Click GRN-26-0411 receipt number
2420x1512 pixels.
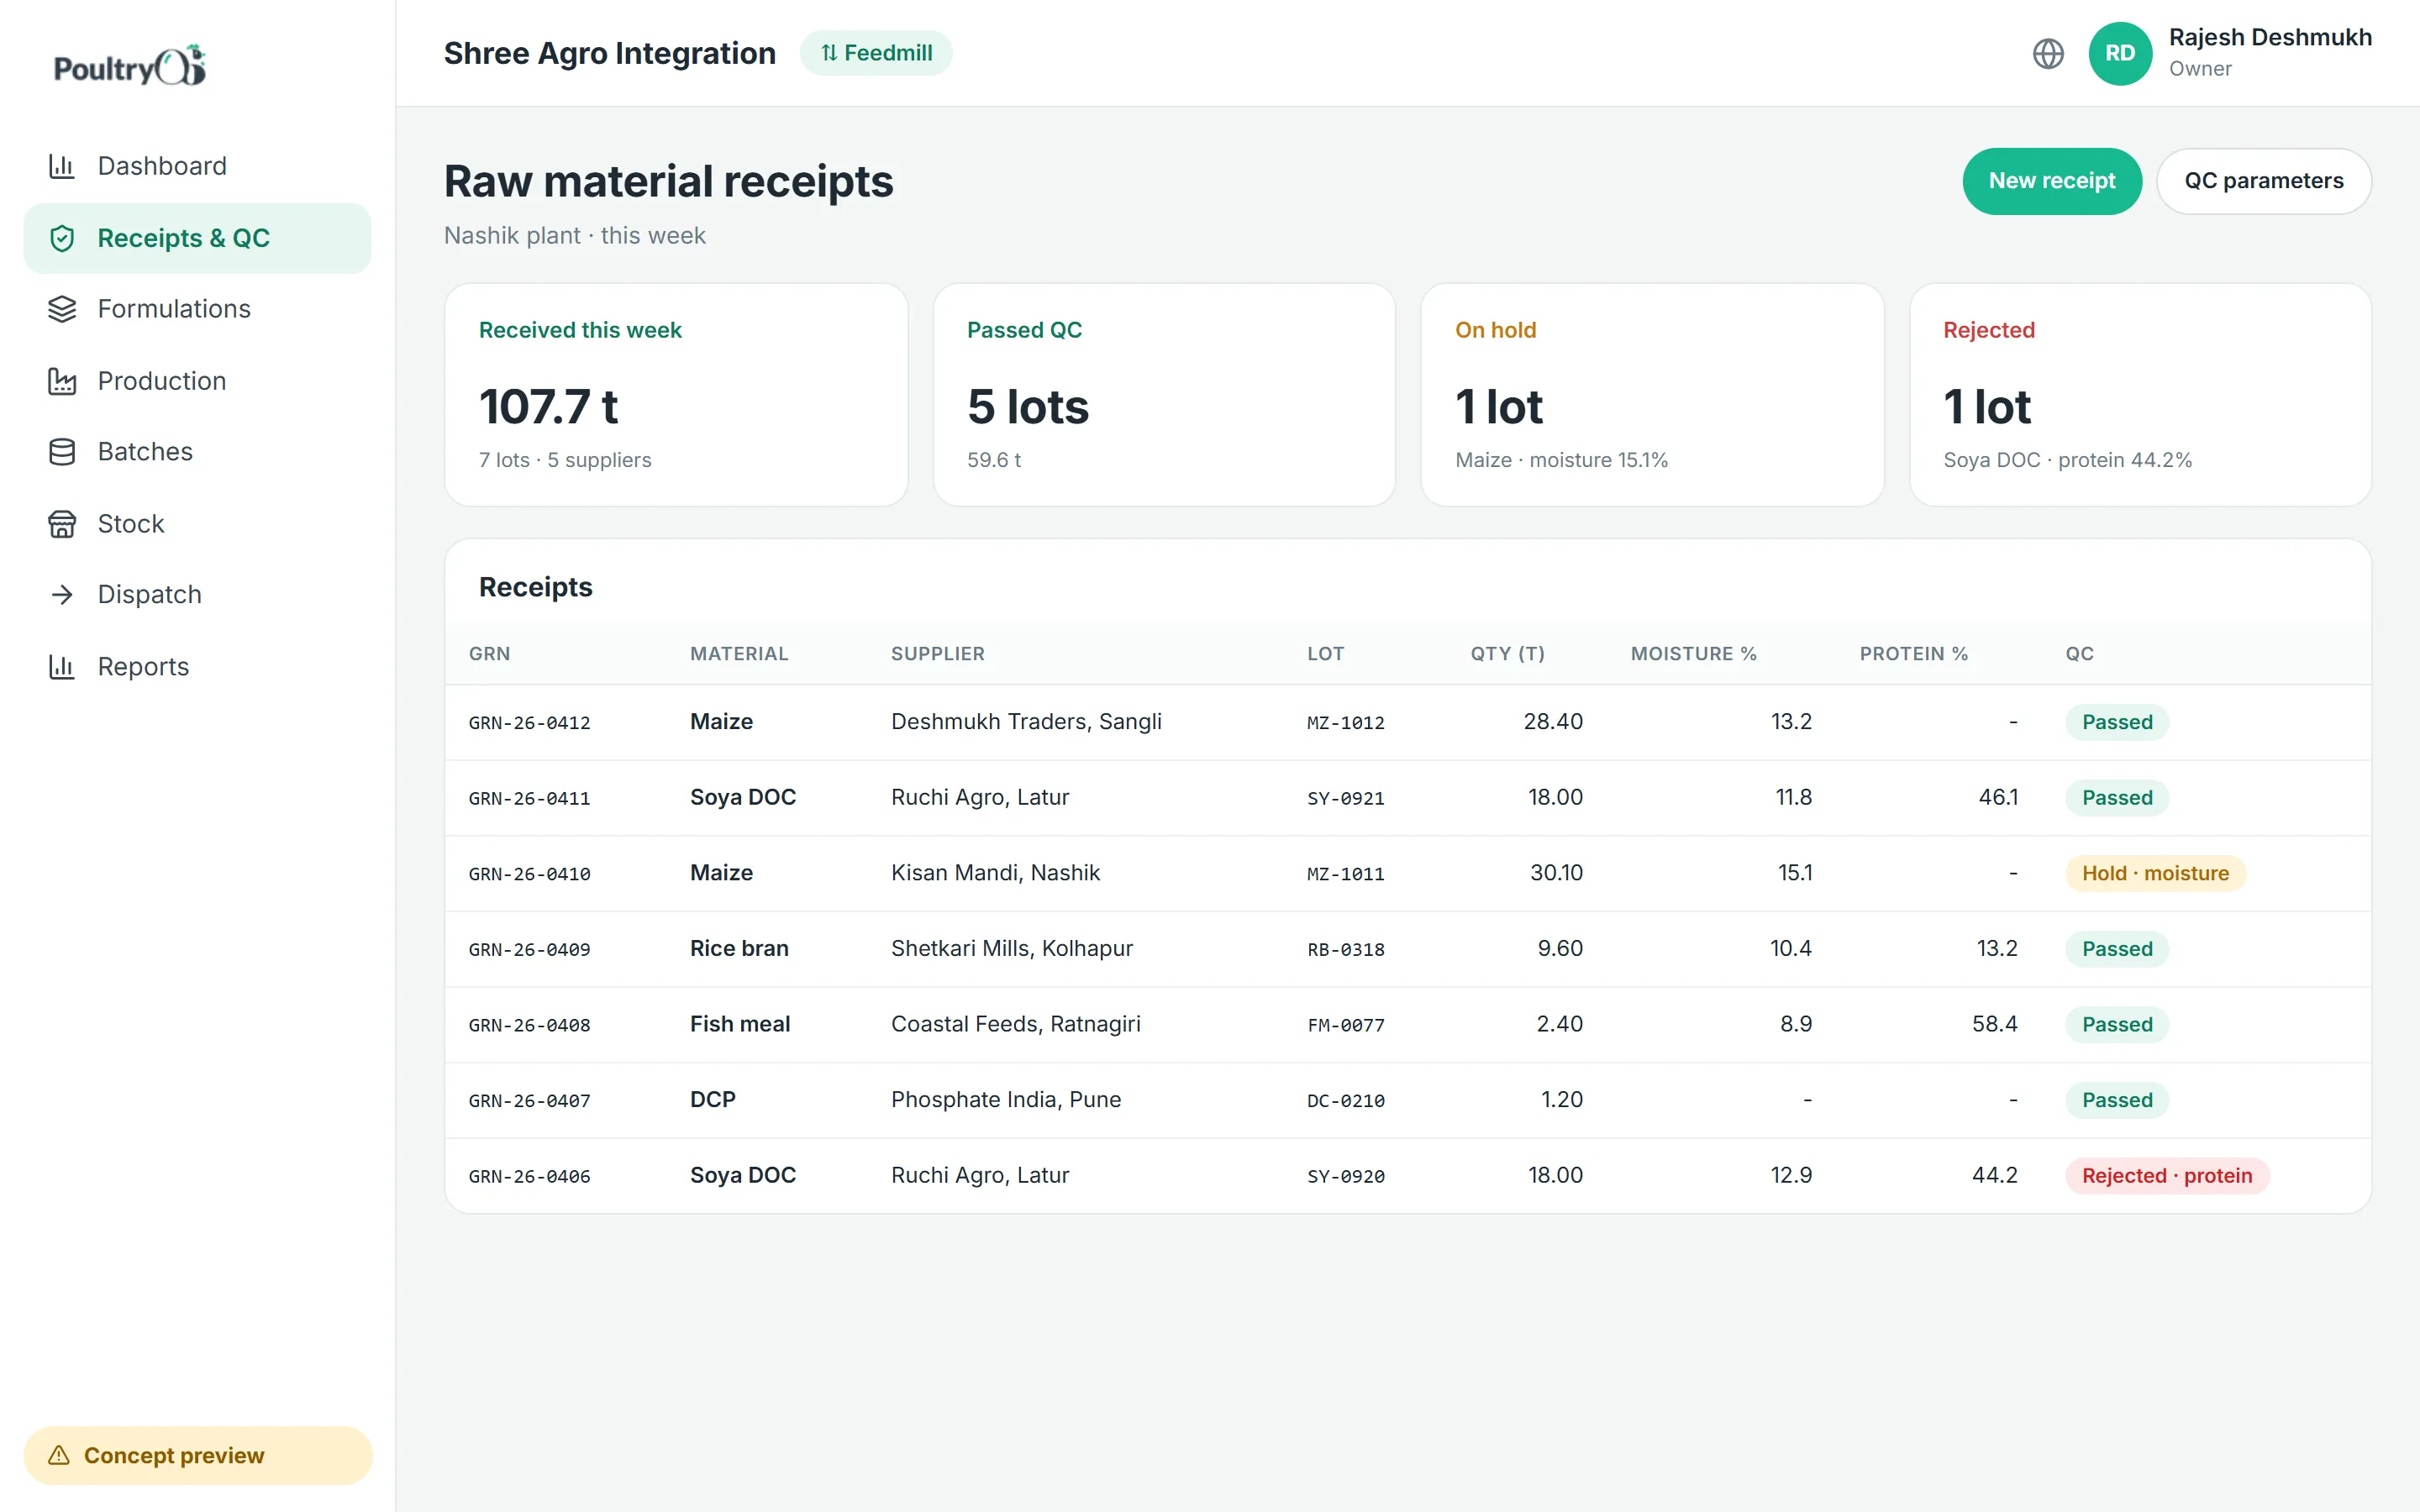point(529,798)
